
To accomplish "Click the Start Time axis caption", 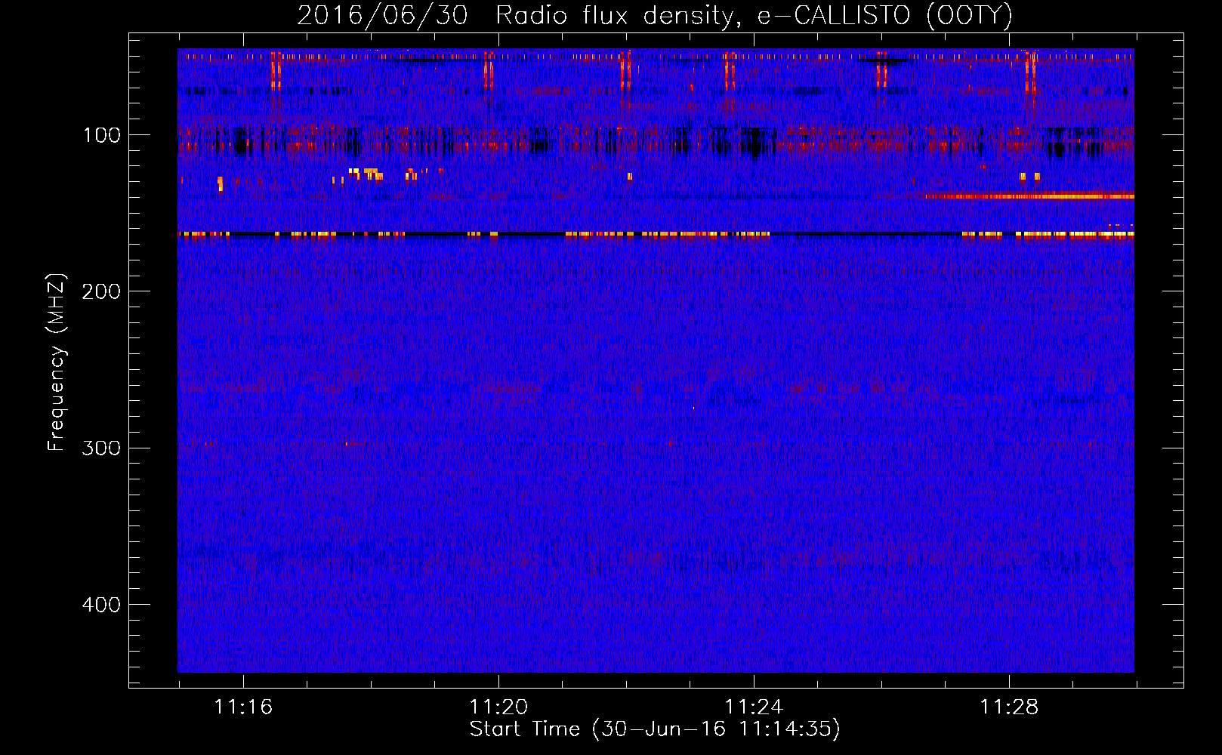I will (655, 729).
